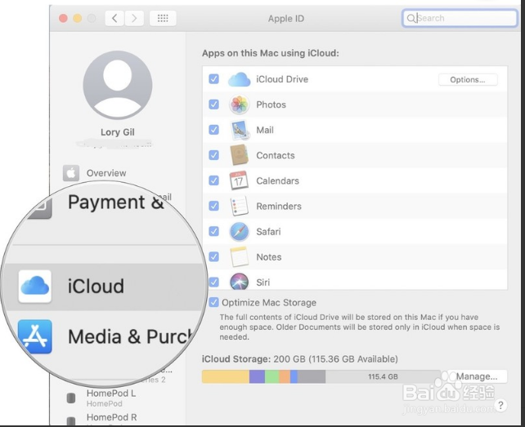Click the dark gray storage bar segment
The width and height of the screenshot is (525, 427).
click(x=312, y=376)
